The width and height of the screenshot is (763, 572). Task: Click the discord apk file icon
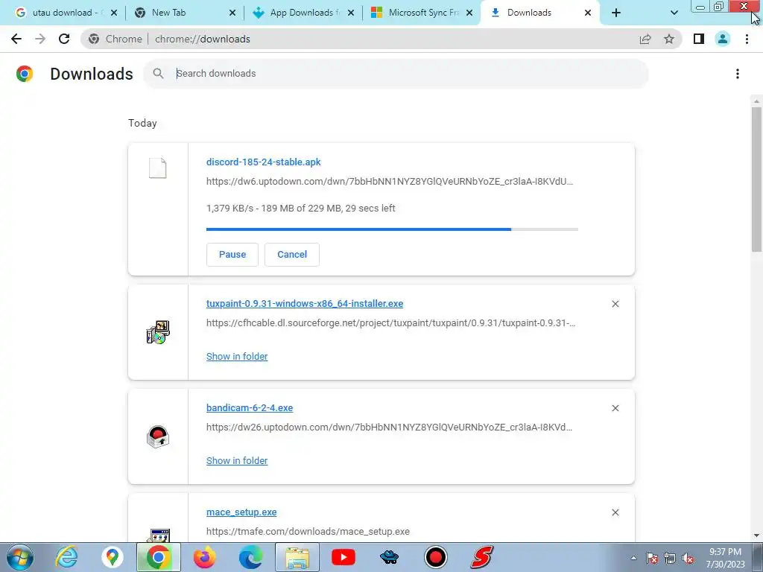coord(158,168)
